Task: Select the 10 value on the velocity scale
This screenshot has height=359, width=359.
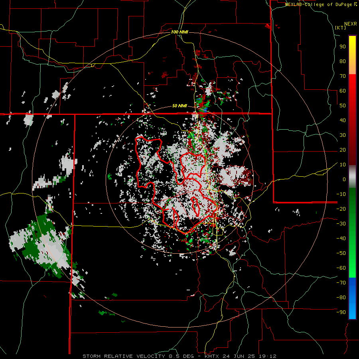Action: coord(343,165)
